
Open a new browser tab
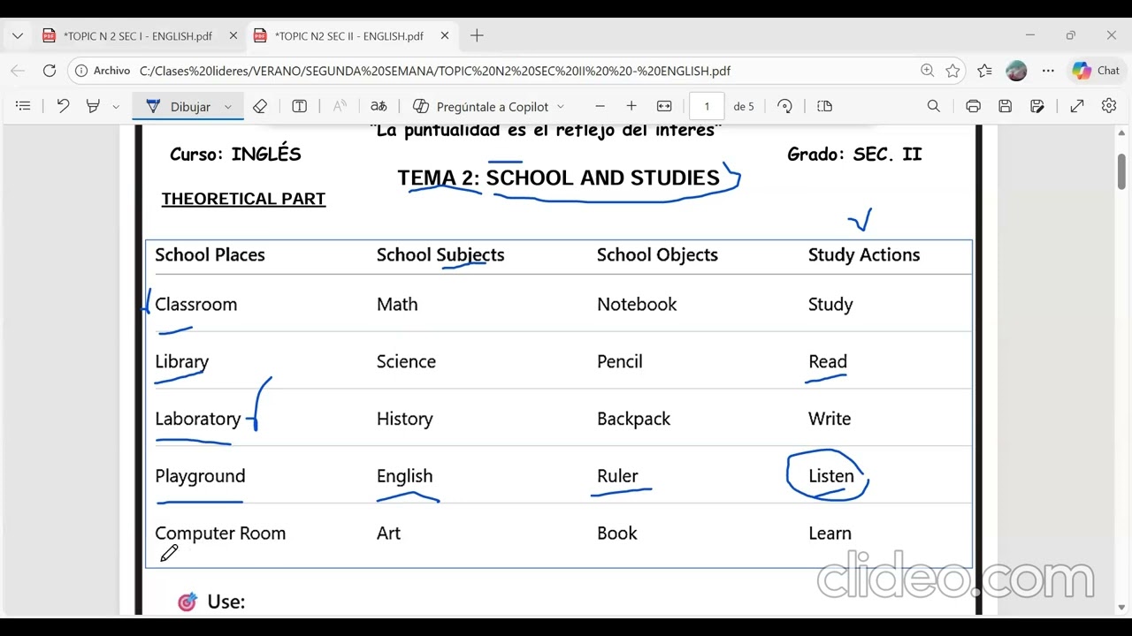477,36
